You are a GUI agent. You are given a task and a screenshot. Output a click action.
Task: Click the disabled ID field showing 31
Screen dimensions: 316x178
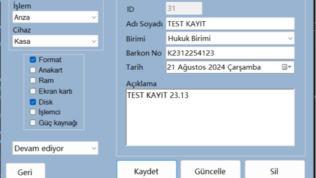tap(184, 8)
